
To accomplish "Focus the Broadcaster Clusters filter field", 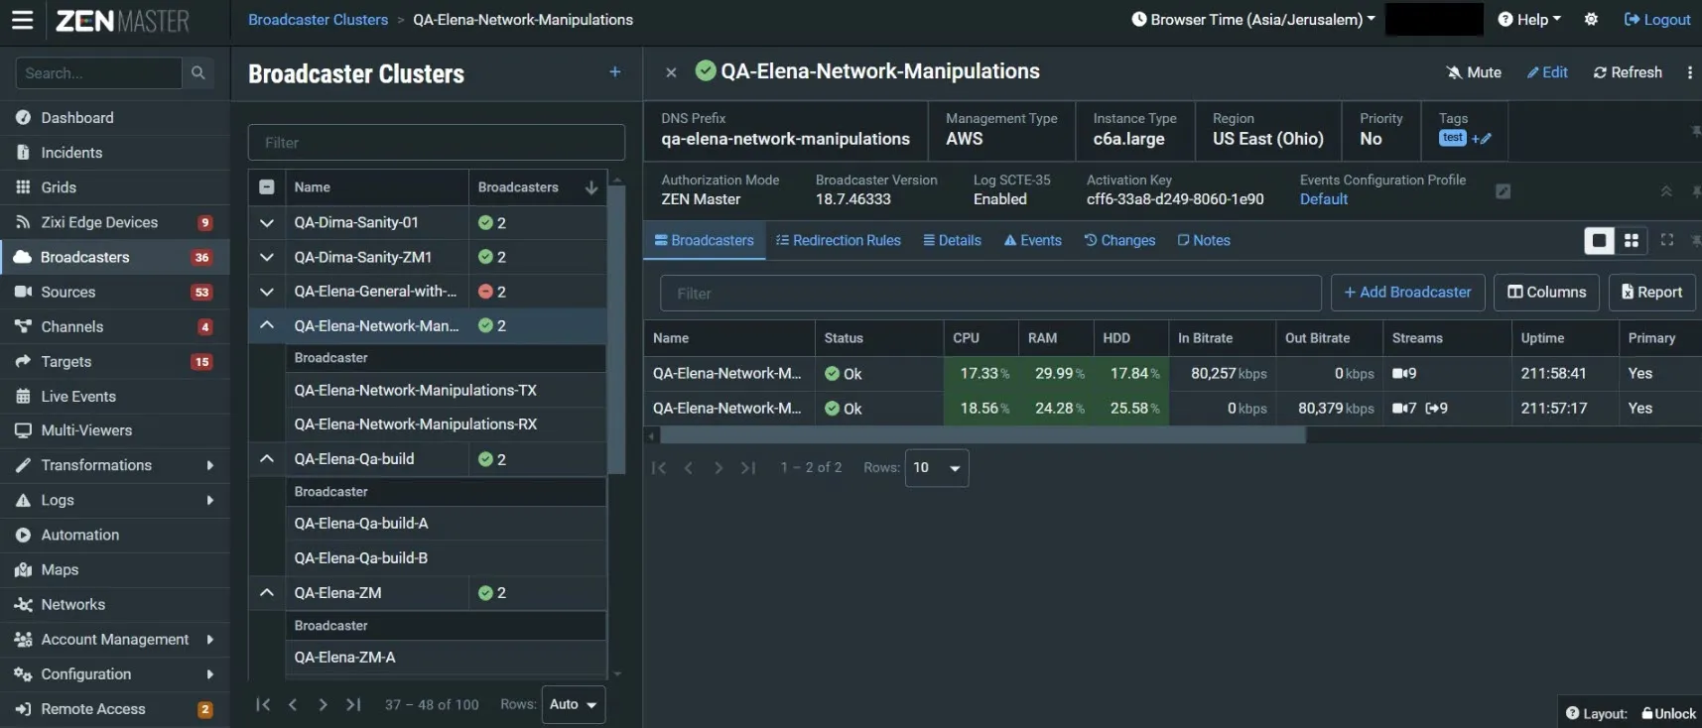I will 437,143.
